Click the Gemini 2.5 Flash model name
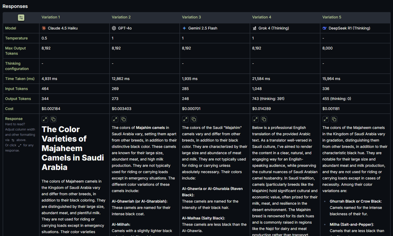This screenshot has width=393, height=236. (203, 28)
